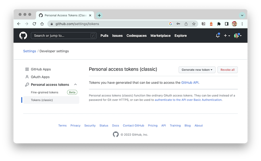Open Codespaces in the GitHub header

(136, 36)
